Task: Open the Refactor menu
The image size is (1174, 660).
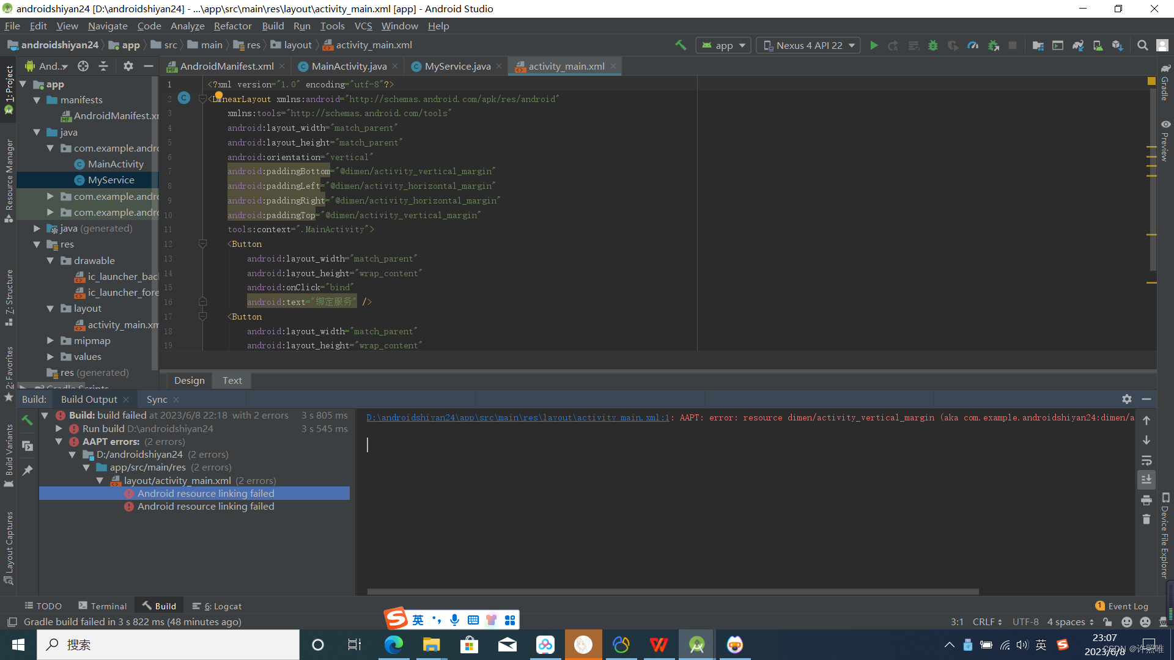Action: 232,26
